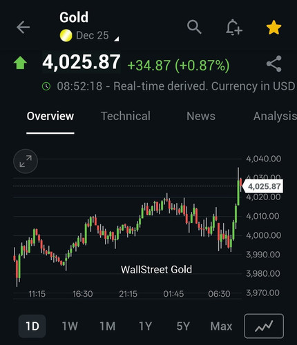The width and height of the screenshot is (297, 345).
Task: Select the Overview tab
Action: [50, 116]
